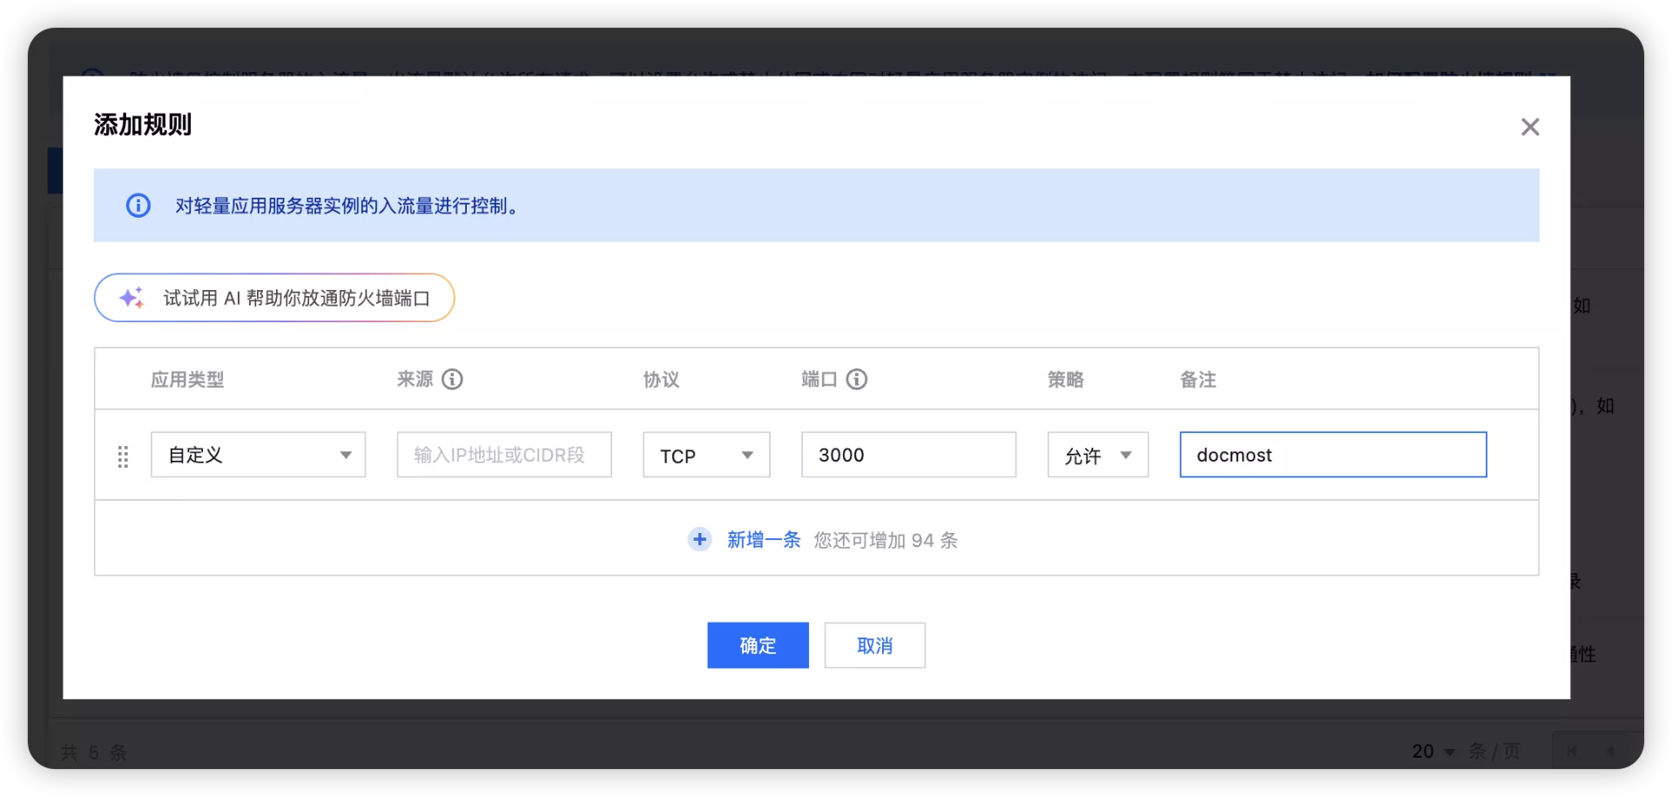Click the remark field containing docmost
Image resolution: width=1672 pixels, height=796 pixels.
[x=1332, y=455]
